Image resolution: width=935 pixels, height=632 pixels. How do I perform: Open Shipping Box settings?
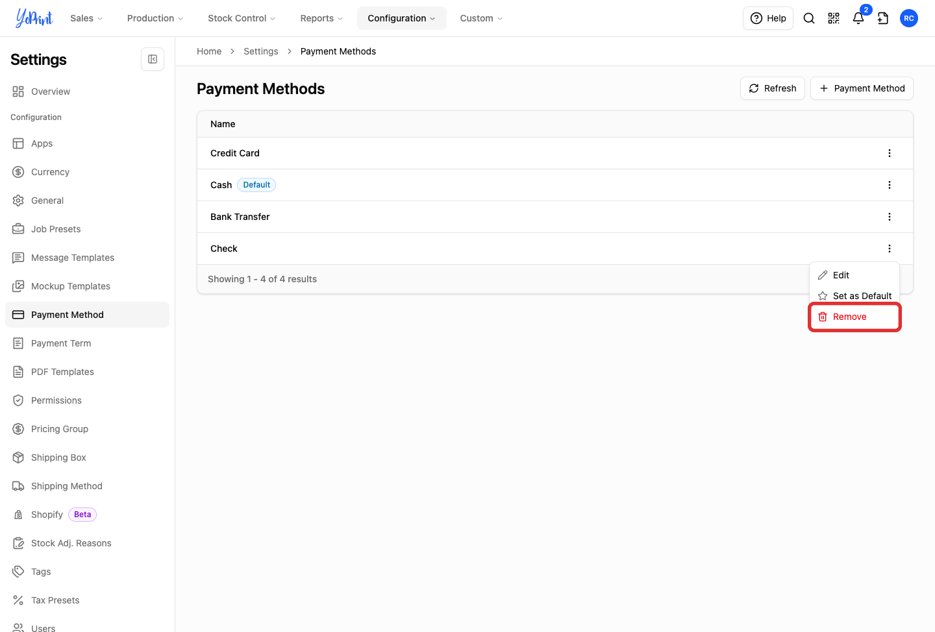tap(87, 457)
